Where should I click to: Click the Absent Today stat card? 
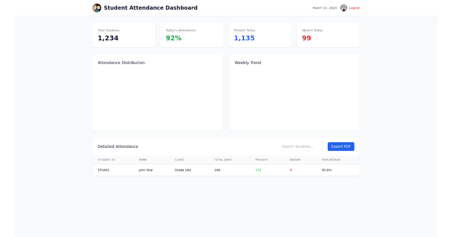[x=328, y=35]
